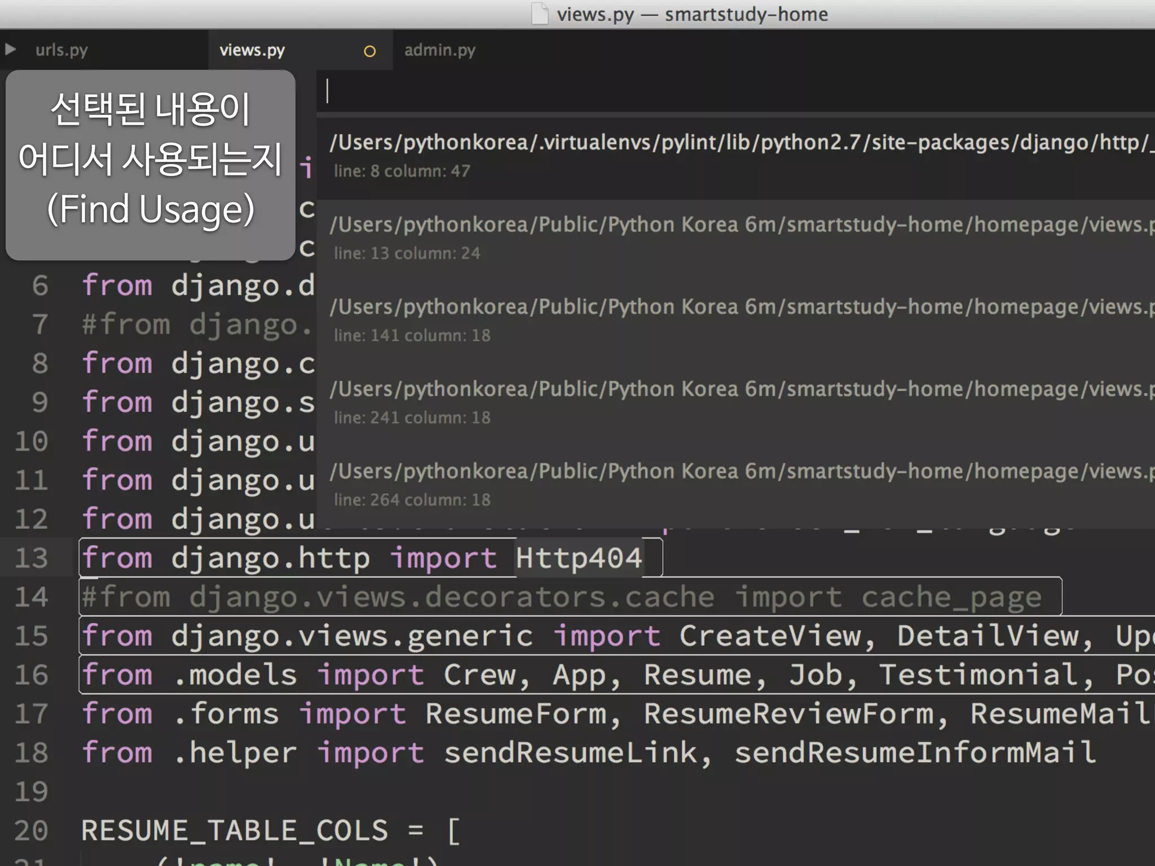The image size is (1155, 866).
Task: Click line number 19 in the gutter
Action: coord(32,792)
